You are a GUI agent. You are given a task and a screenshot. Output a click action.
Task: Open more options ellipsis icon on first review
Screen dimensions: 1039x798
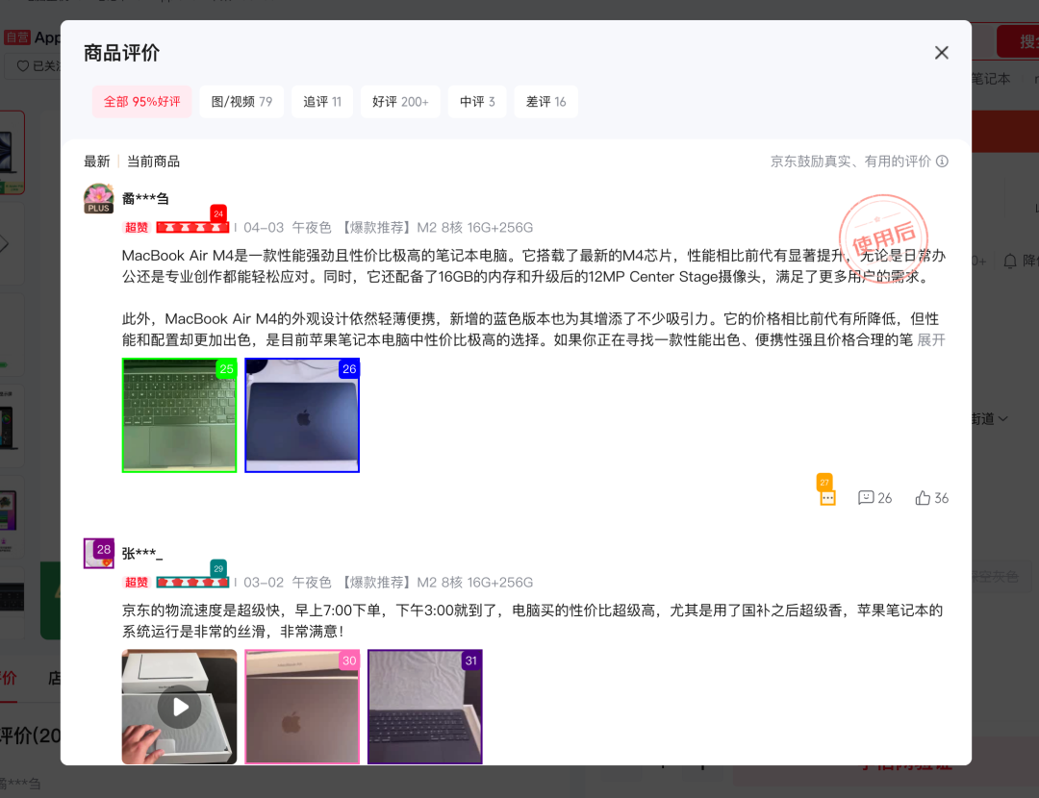click(827, 498)
